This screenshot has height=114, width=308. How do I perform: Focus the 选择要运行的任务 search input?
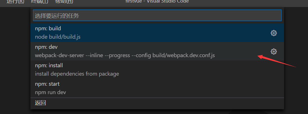157,15
